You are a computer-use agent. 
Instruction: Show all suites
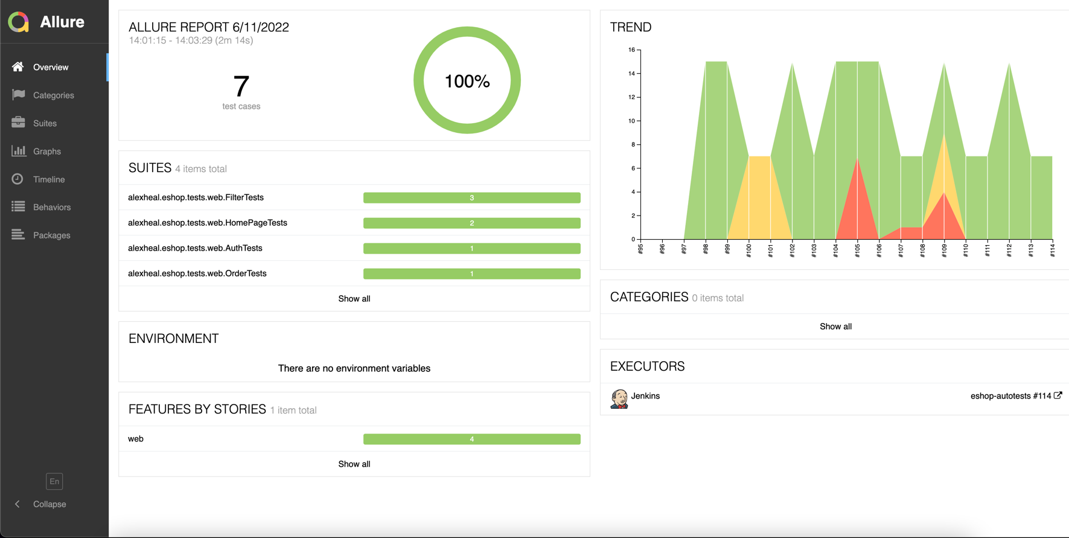point(354,299)
